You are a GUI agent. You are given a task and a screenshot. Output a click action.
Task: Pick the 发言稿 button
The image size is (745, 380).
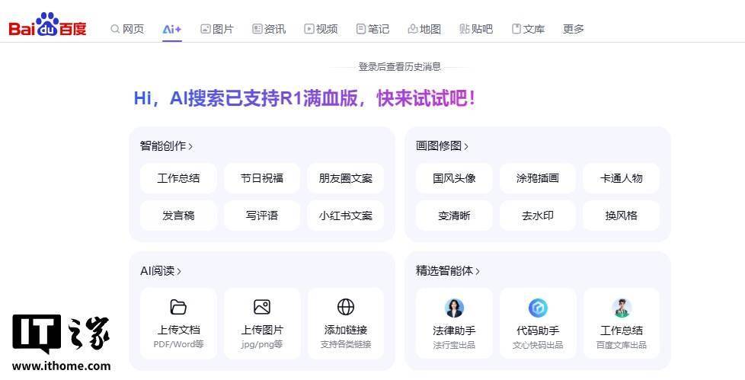click(179, 216)
